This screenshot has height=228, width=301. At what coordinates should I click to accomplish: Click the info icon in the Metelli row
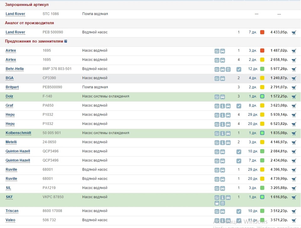click(x=222, y=143)
